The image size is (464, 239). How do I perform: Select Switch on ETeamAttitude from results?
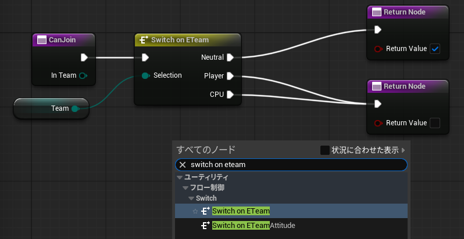(x=254, y=225)
